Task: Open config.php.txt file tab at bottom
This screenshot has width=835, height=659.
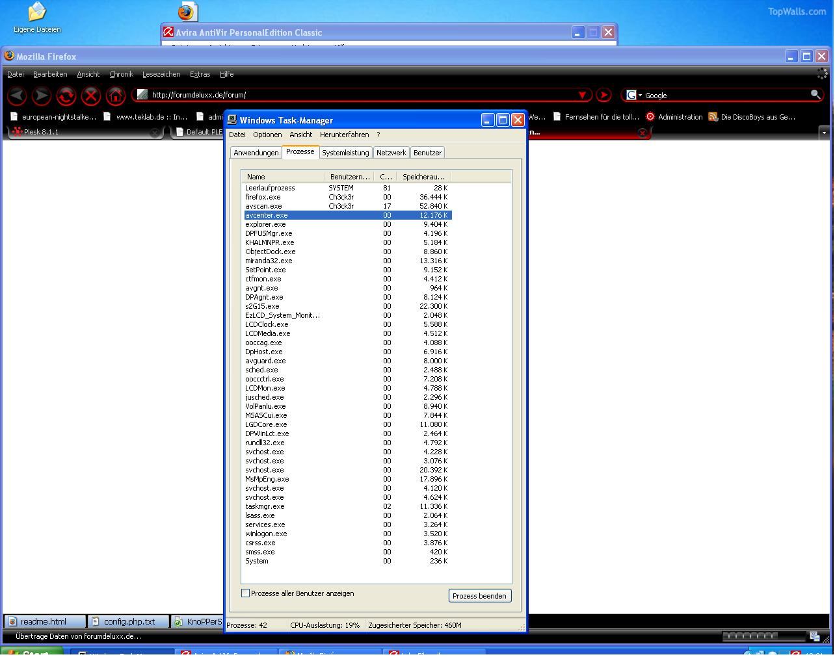Action: (x=129, y=621)
